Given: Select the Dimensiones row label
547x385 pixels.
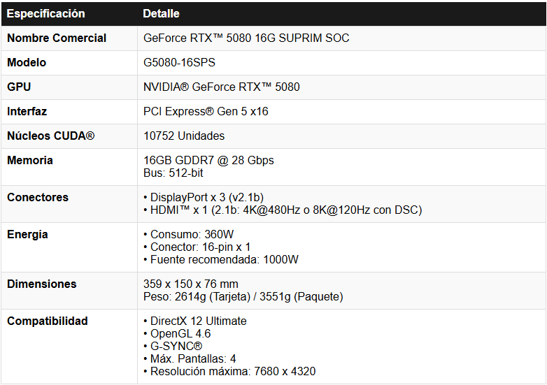Looking at the screenshot, I should pyautogui.click(x=41, y=284).
